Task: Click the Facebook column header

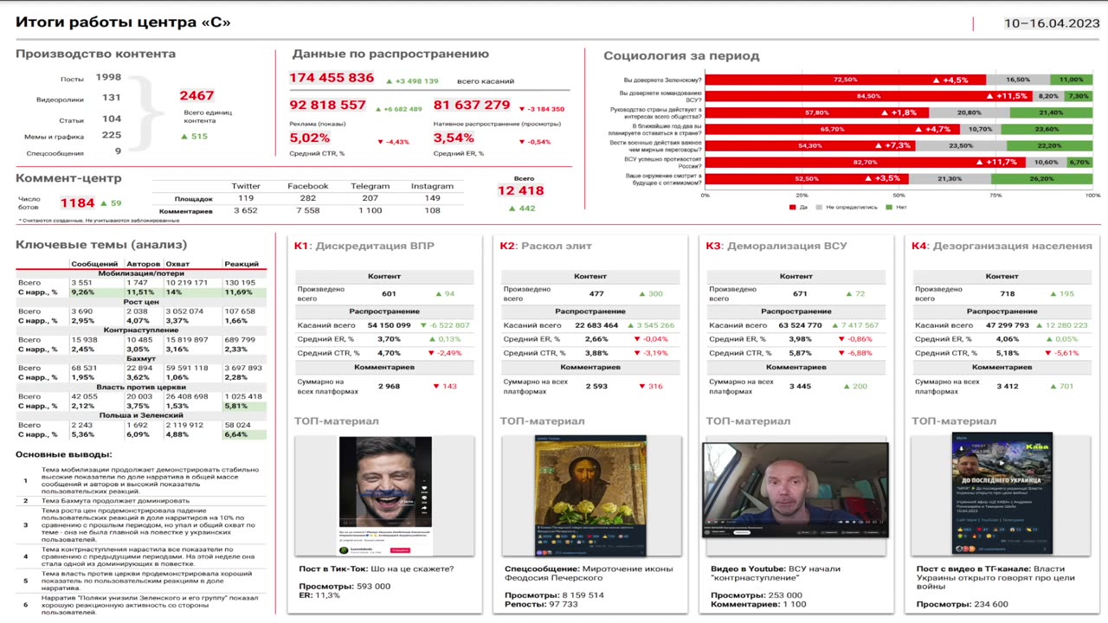Action: coord(308,186)
